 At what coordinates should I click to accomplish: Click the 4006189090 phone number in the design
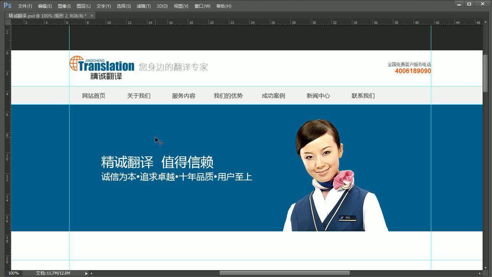pyautogui.click(x=413, y=71)
